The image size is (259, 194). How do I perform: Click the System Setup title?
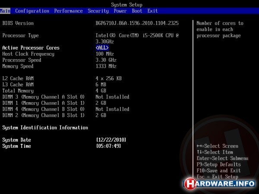(126, 5)
